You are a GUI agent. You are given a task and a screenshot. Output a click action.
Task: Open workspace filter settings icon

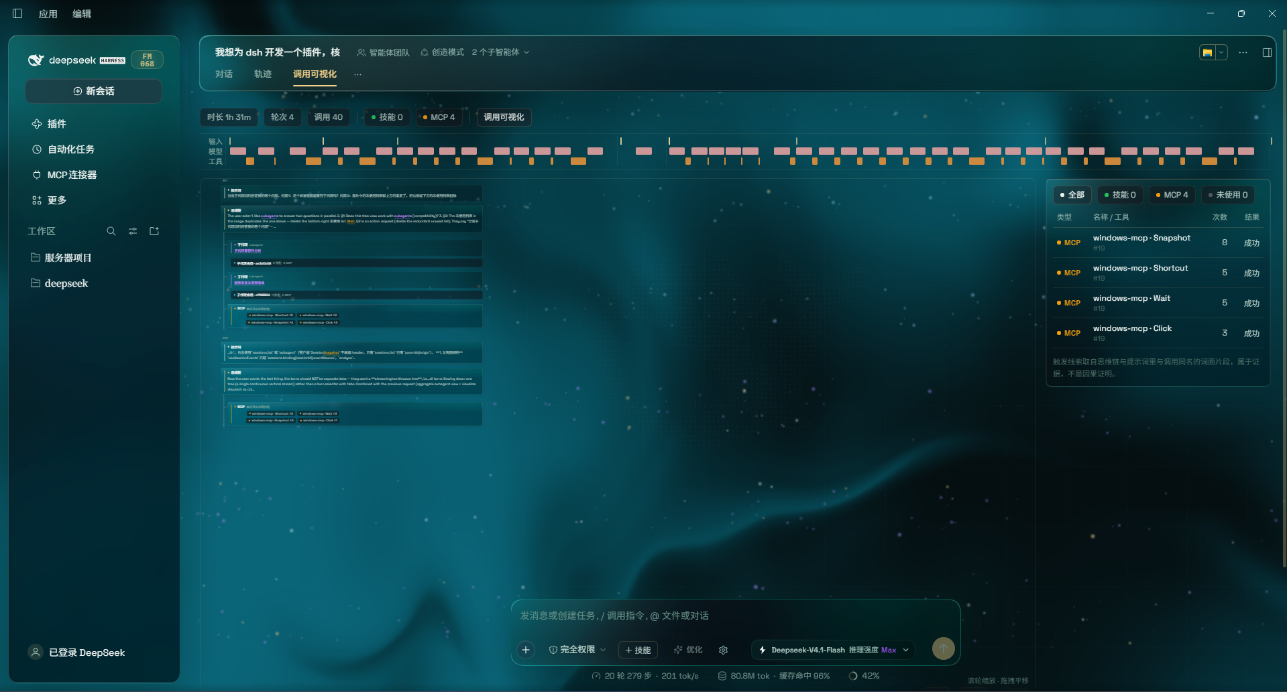click(x=133, y=231)
